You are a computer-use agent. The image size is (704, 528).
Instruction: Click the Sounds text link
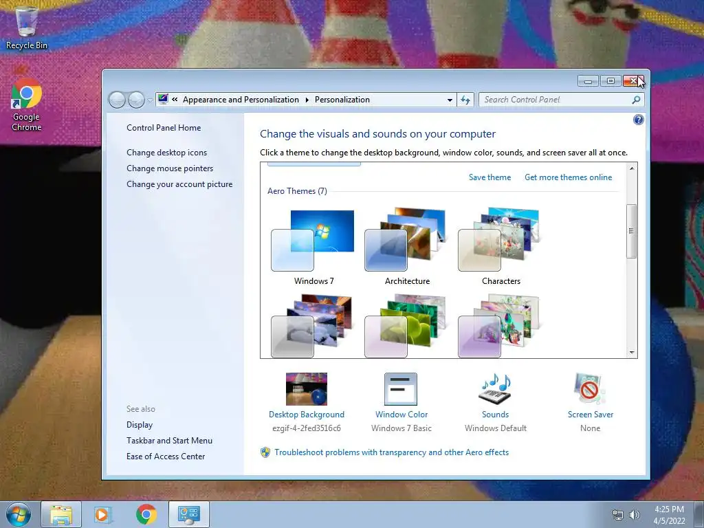coord(495,415)
